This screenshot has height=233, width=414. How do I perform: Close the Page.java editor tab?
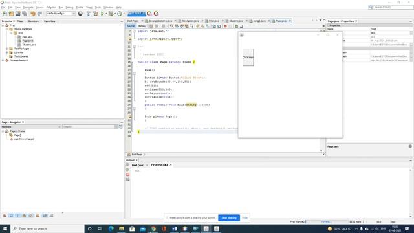(290, 21)
